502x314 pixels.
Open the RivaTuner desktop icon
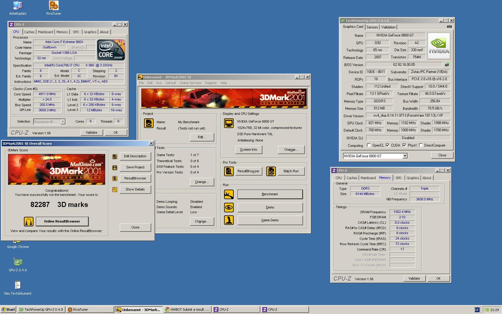point(54,8)
